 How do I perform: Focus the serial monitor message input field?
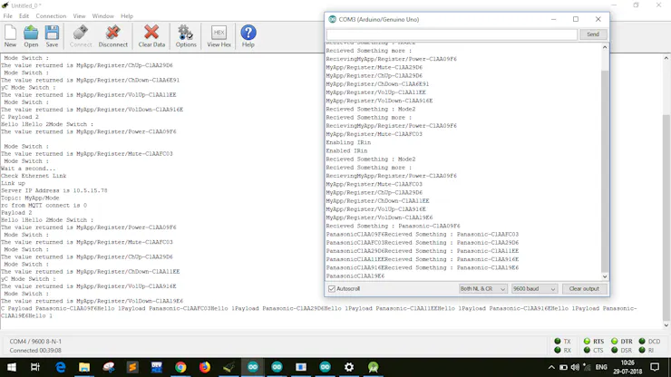452,34
